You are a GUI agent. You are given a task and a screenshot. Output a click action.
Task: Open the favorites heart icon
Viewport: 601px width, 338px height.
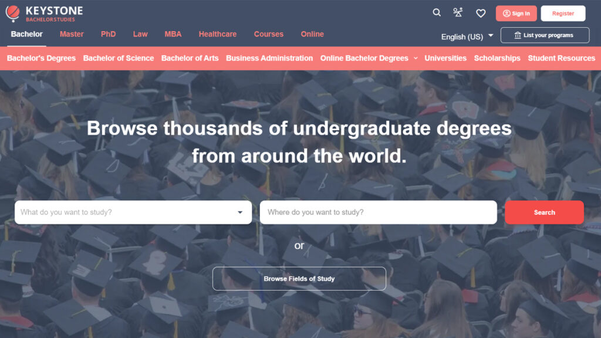(x=481, y=13)
